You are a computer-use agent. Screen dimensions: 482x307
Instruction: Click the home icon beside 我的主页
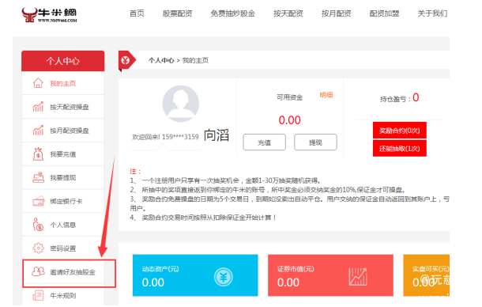click(38, 83)
